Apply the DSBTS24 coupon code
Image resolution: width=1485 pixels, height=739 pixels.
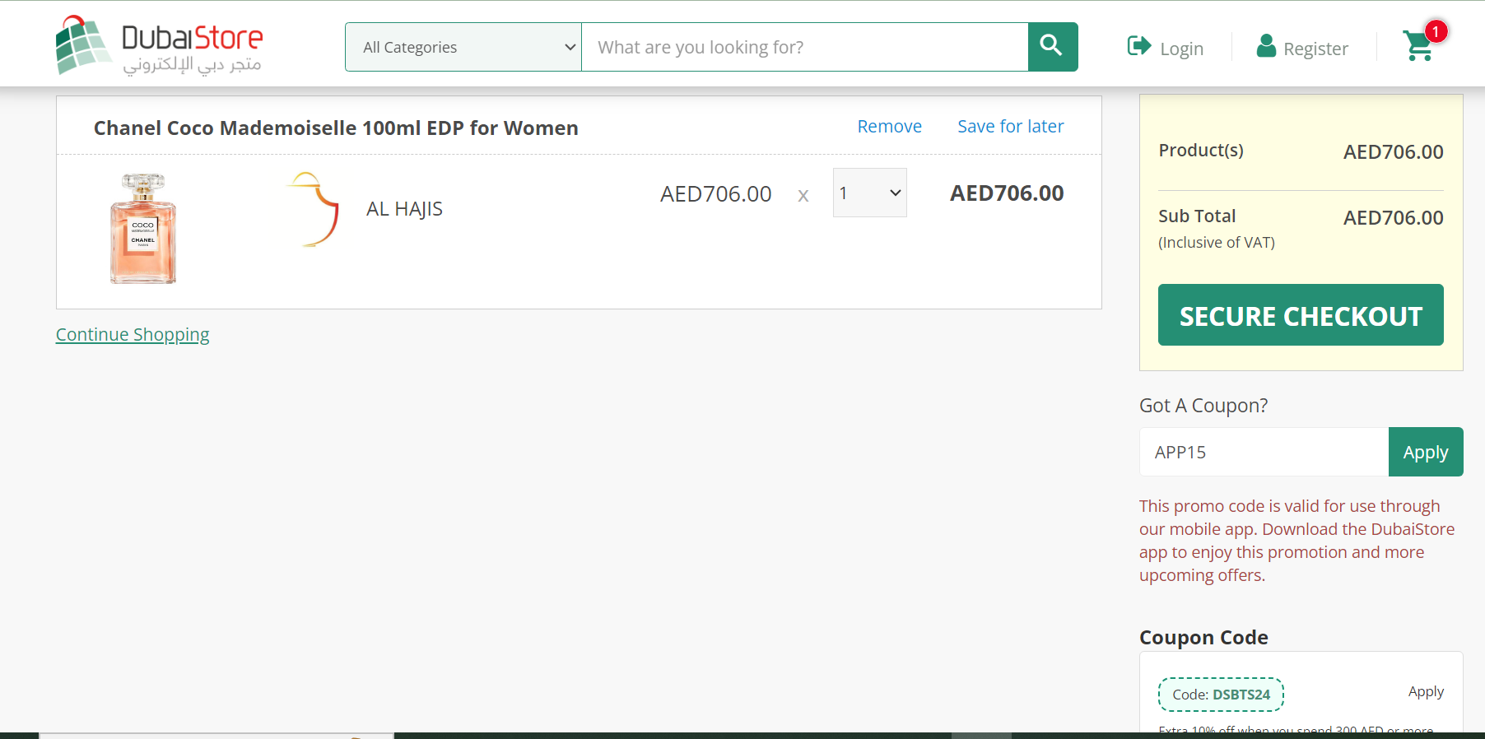point(1426,691)
